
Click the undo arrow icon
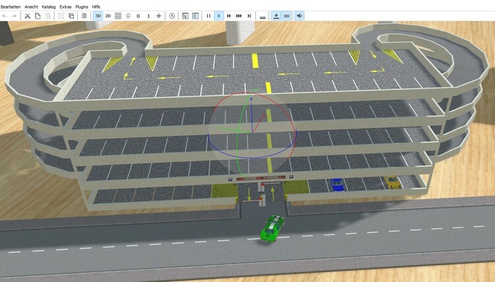5,16
